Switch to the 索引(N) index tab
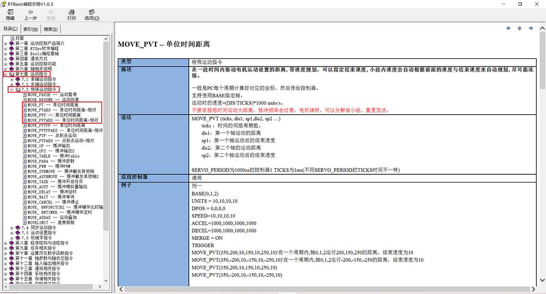 point(30,30)
